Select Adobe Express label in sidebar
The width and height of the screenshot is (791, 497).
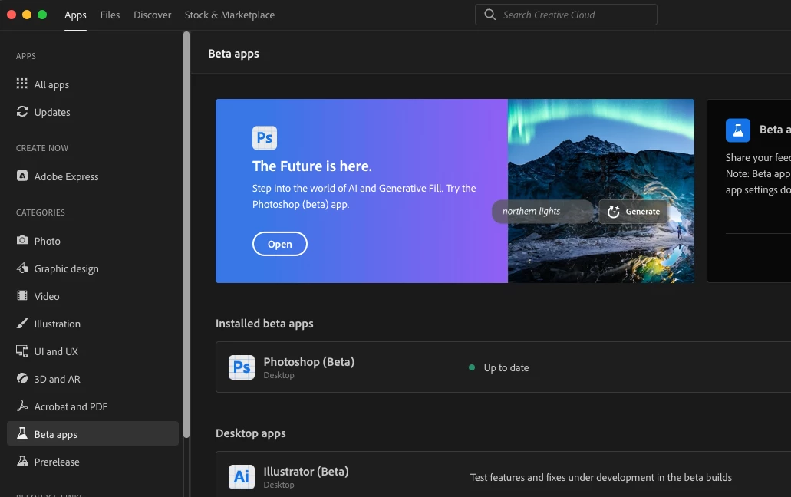66,177
